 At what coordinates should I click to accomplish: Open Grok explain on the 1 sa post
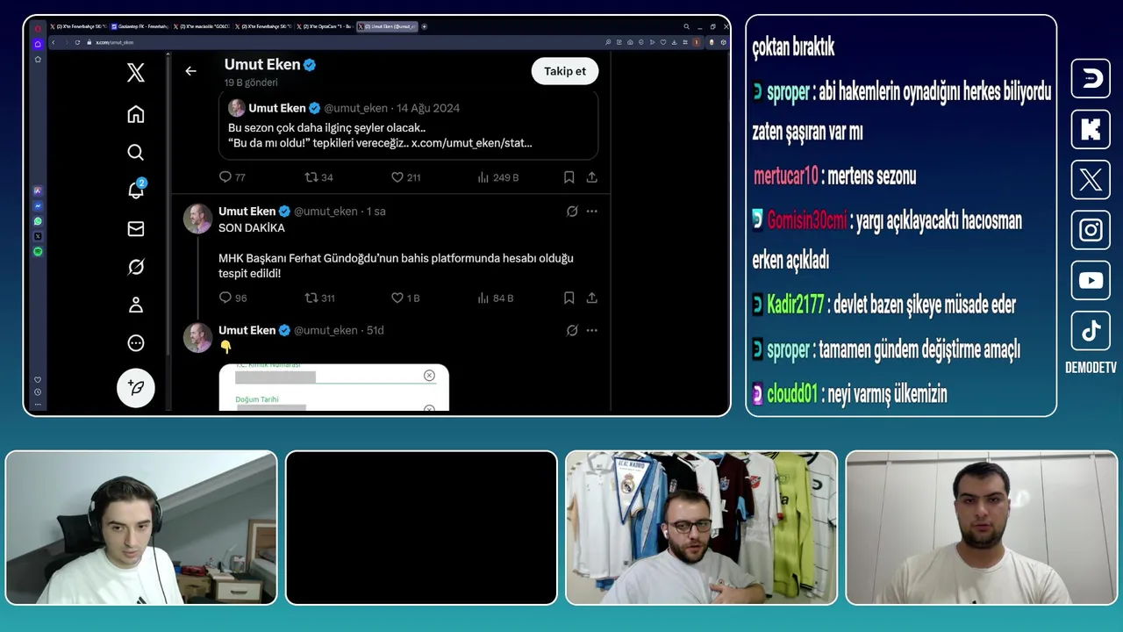tap(572, 211)
